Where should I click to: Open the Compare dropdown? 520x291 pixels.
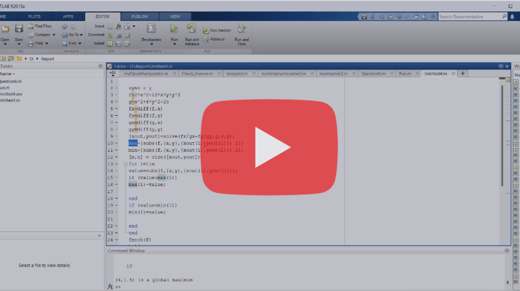tap(43, 35)
